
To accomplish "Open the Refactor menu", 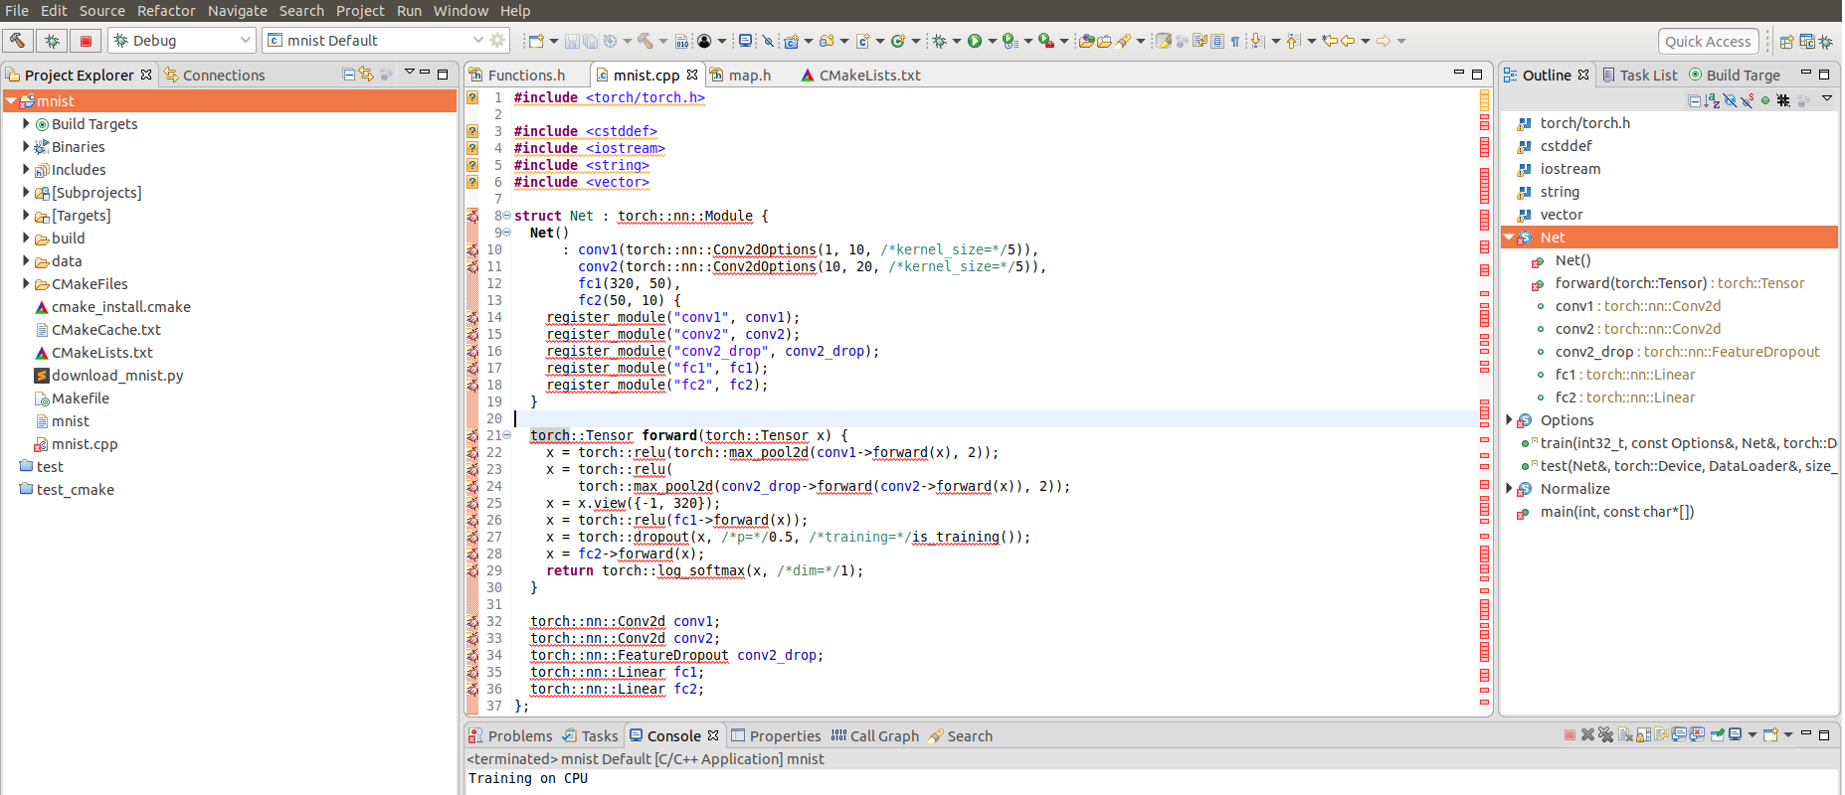I will [166, 10].
